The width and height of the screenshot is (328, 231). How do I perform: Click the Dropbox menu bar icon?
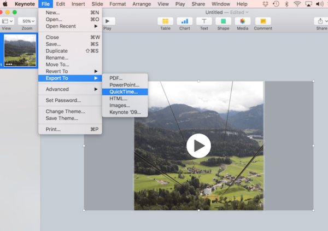pyautogui.click(x=266, y=4)
